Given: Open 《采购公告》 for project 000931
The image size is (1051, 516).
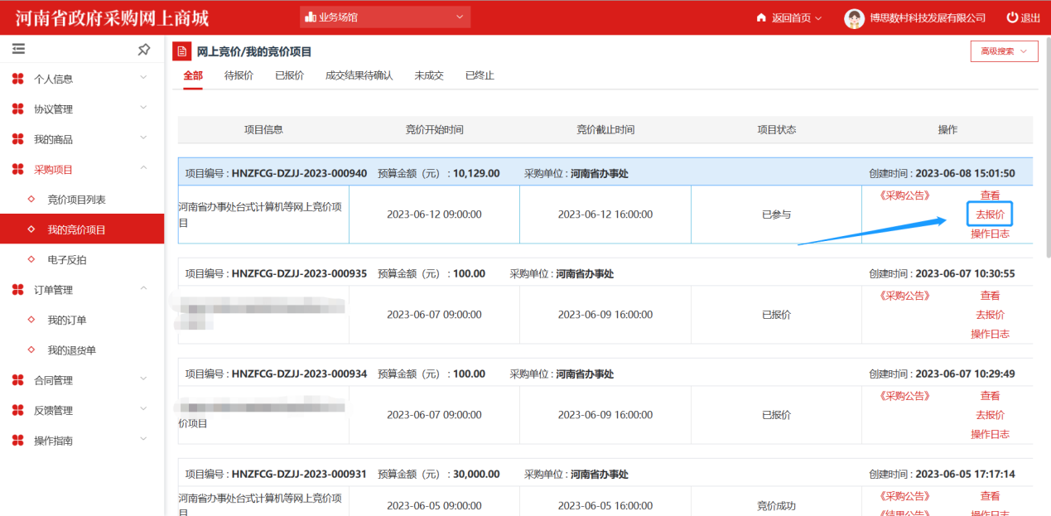Looking at the screenshot, I should 904,496.
